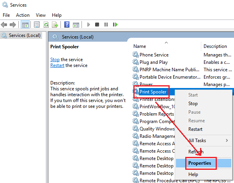Click gear icon next to Program Compat
This screenshot has width=234, height=183.
click(135, 121)
